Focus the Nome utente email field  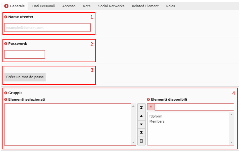[x=47, y=27]
